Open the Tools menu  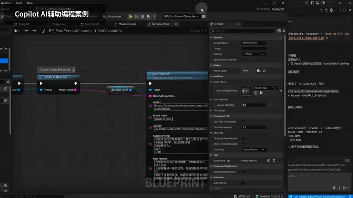coord(19,3)
